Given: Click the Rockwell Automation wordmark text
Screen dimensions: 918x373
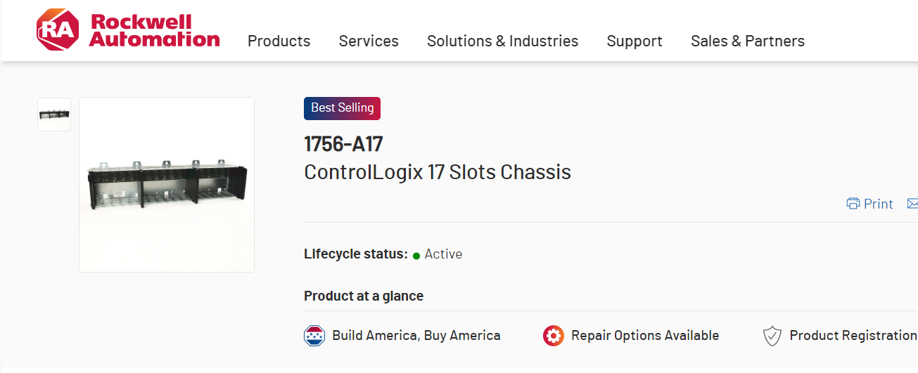Looking at the screenshot, I should pyautogui.click(x=154, y=31).
